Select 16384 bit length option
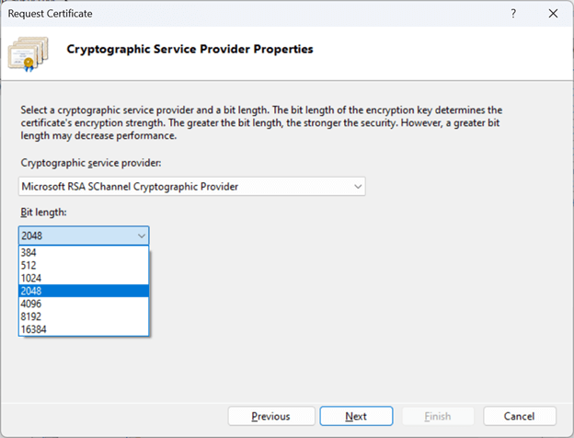The height and width of the screenshot is (438, 574). (84, 329)
